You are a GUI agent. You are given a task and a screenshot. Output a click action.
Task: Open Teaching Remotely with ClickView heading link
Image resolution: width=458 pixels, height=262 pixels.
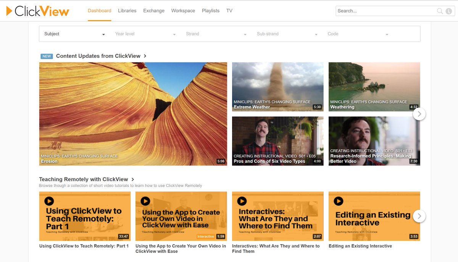coord(84,179)
